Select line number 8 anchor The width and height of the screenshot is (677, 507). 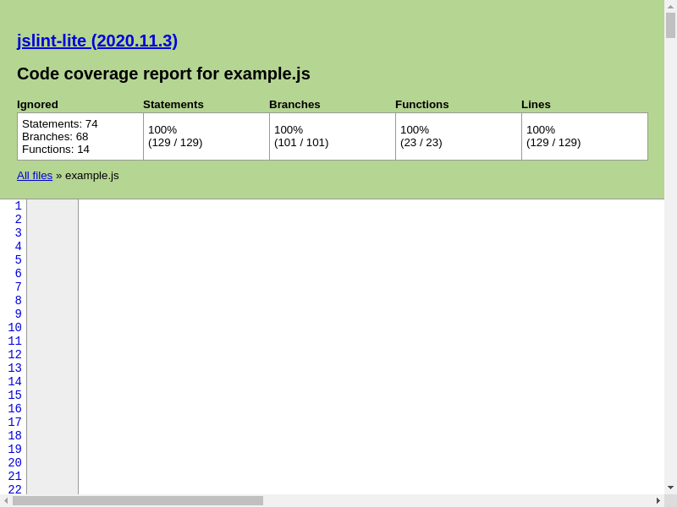(x=18, y=301)
